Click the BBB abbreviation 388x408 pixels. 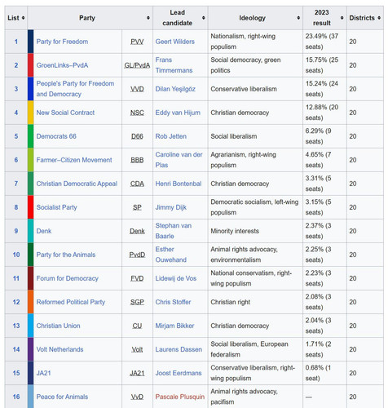point(137,160)
